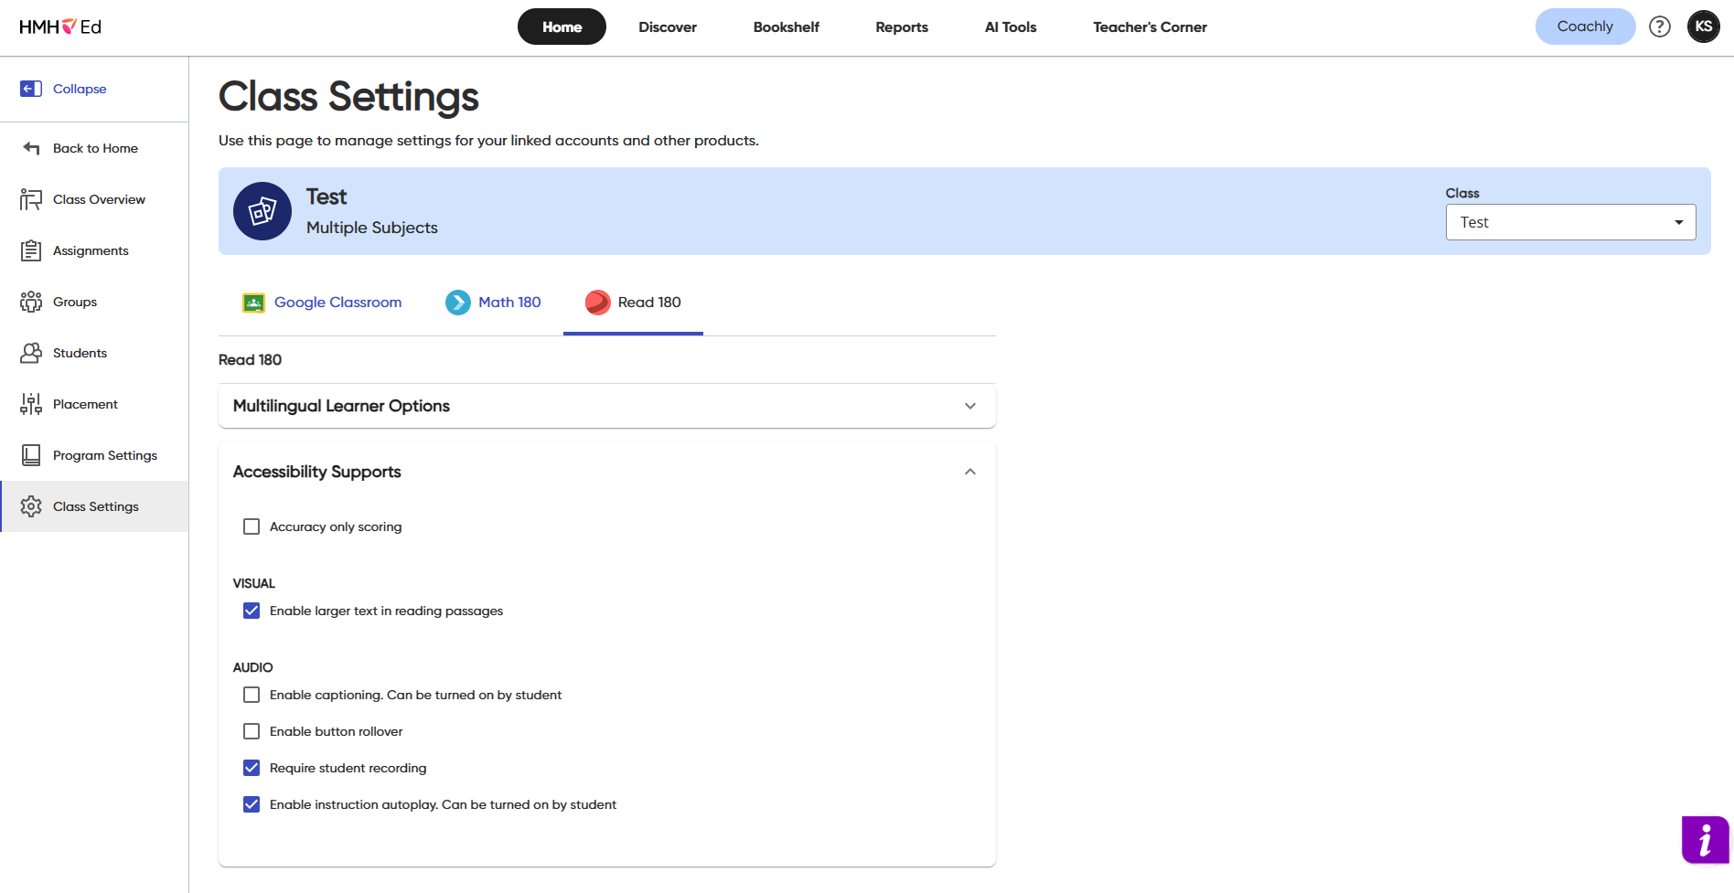
Task: Open the Reports nav item
Action: pyautogui.click(x=902, y=27)
